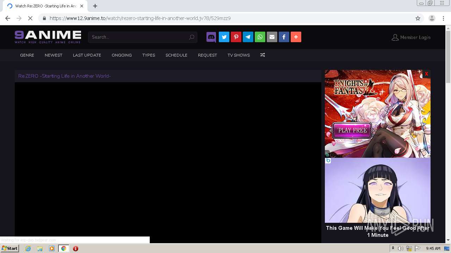
Task: Open REQUEST page
Action: point(208,55)
